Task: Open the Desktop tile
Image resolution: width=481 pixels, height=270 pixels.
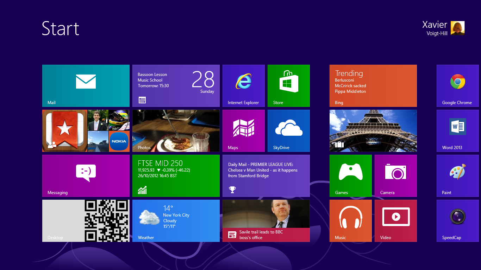Action: pos(86,220)
